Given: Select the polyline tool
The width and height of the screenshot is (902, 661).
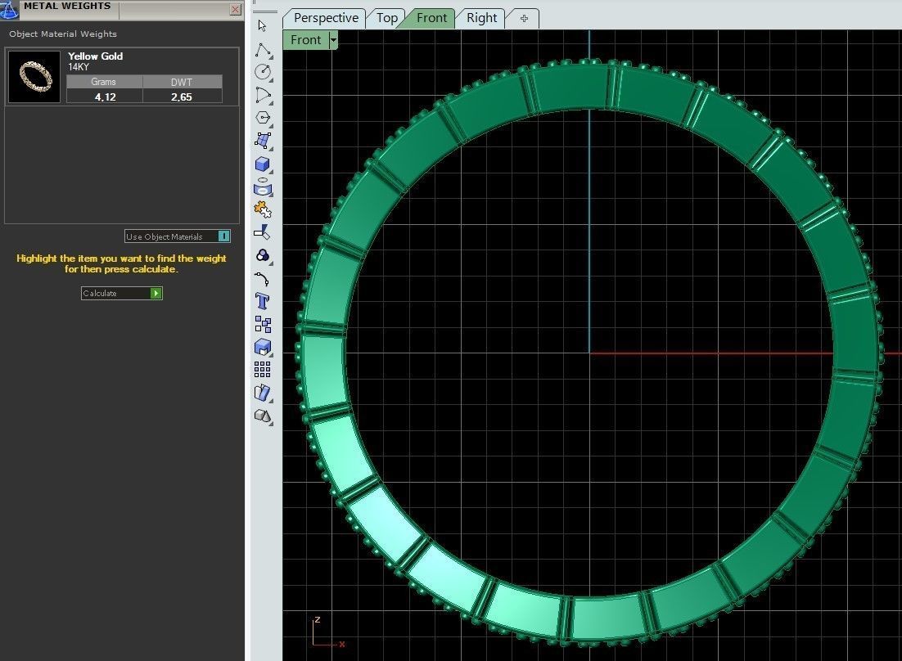Looking at the screenshot, I should (263, 50).
